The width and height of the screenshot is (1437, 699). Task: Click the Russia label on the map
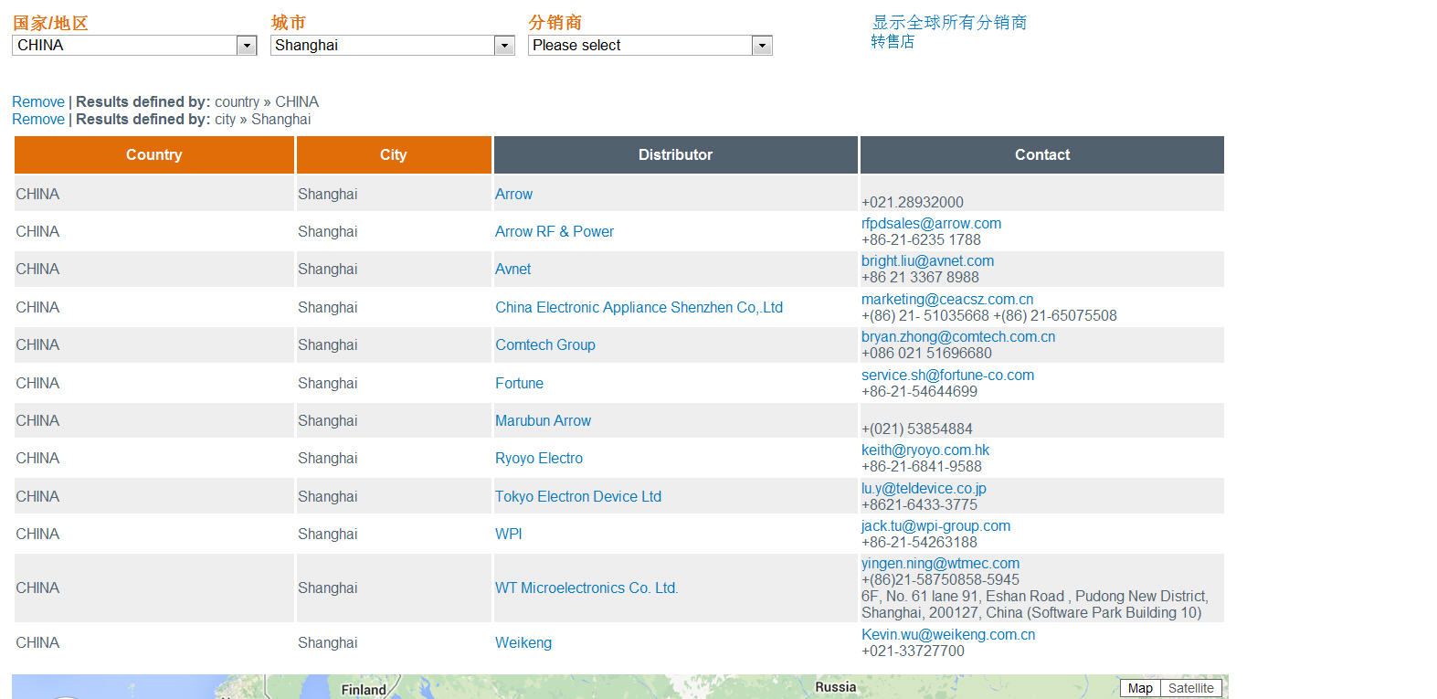point(836,687)
